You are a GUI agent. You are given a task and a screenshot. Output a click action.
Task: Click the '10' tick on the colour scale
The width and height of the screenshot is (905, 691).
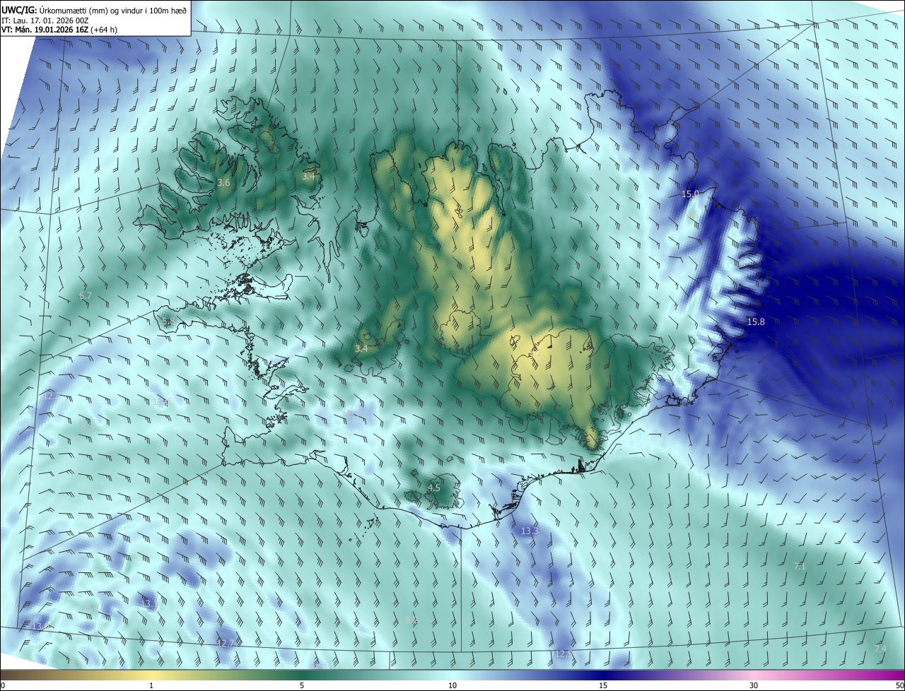[x=452, y=686]
